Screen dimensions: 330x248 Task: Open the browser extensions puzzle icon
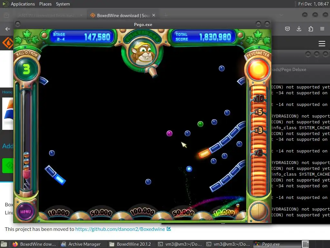click(x=311, y=29)
